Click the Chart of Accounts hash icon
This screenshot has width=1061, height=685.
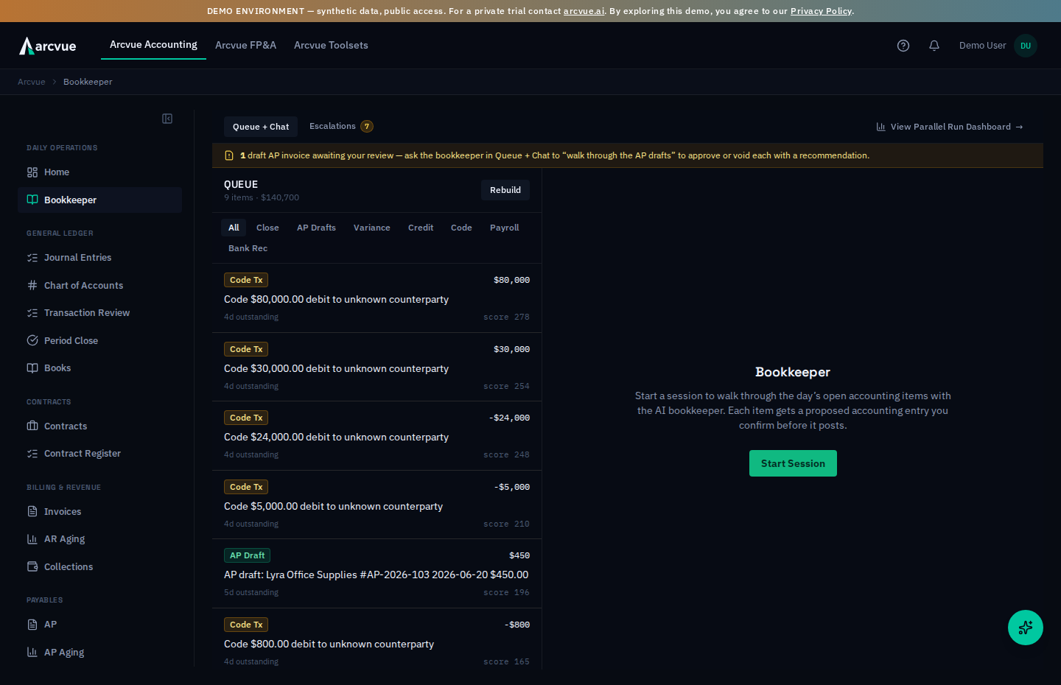(x=32, y=285)
